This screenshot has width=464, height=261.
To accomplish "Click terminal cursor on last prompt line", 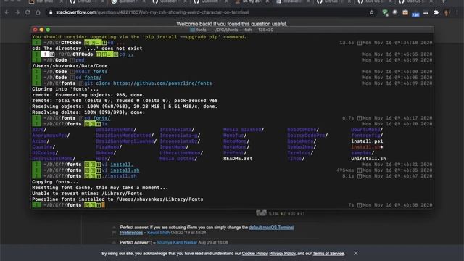I will [x=103, y=205].
